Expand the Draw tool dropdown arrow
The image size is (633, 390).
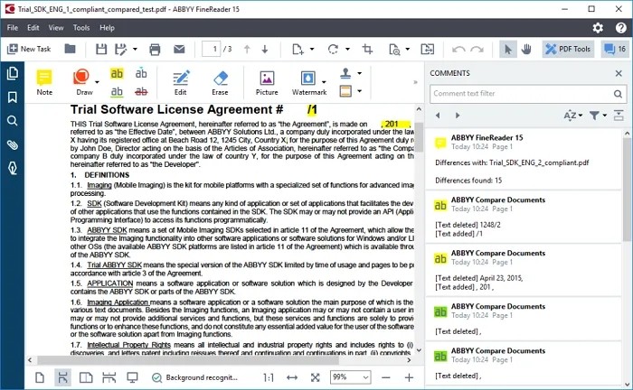click(97, 82)
